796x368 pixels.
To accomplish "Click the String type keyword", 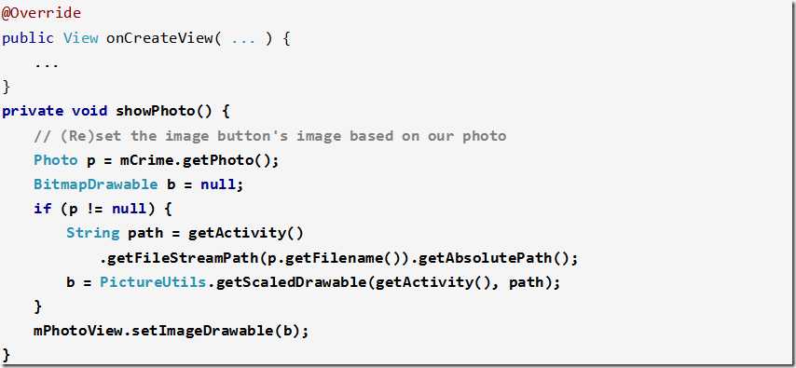I will 93,233.
